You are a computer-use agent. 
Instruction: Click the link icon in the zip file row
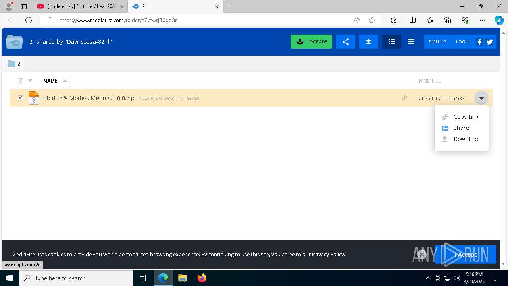coord(404,98)
